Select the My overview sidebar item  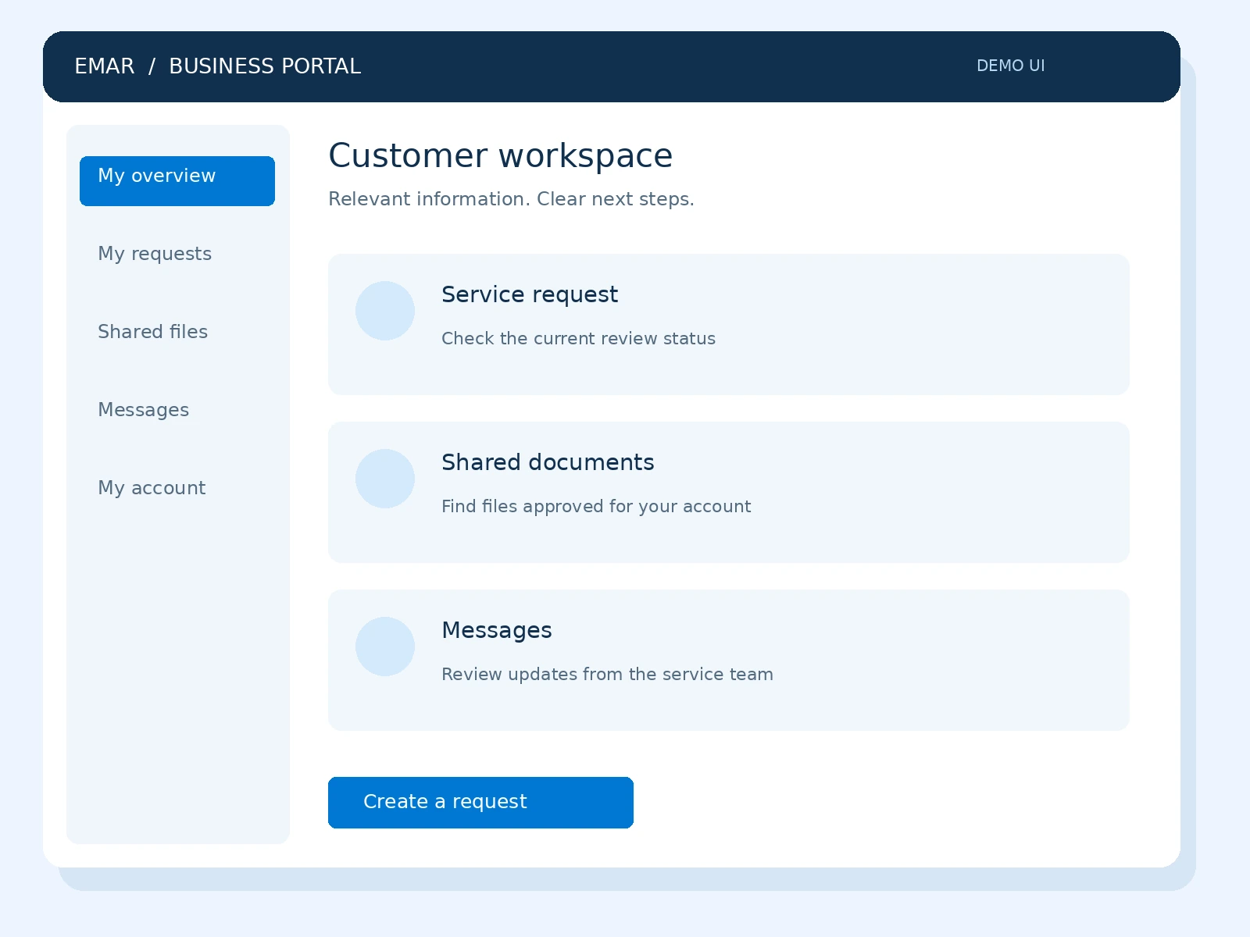coord(177,181)
